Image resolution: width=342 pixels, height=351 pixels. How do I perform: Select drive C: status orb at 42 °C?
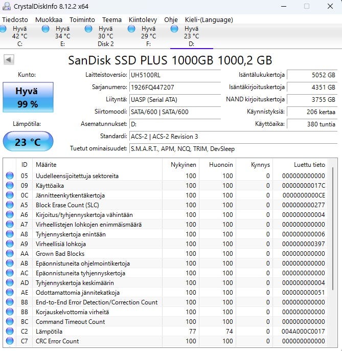coord(4,29)
